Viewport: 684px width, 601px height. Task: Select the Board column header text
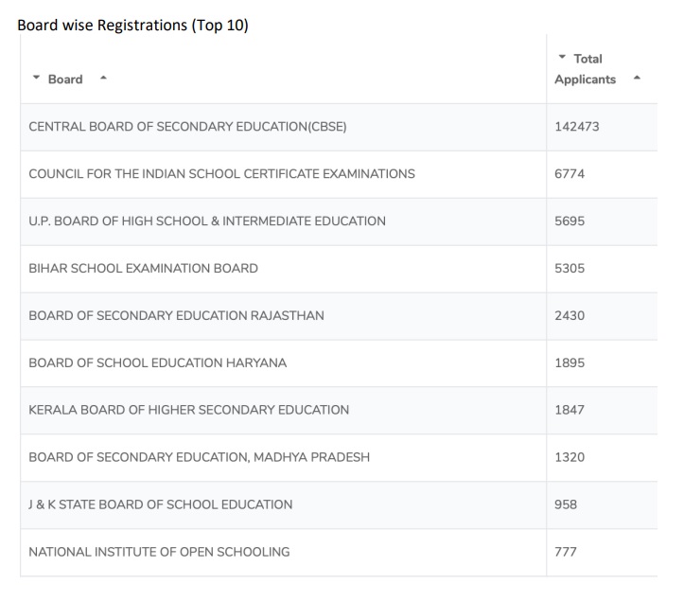[x=65, y=80]
